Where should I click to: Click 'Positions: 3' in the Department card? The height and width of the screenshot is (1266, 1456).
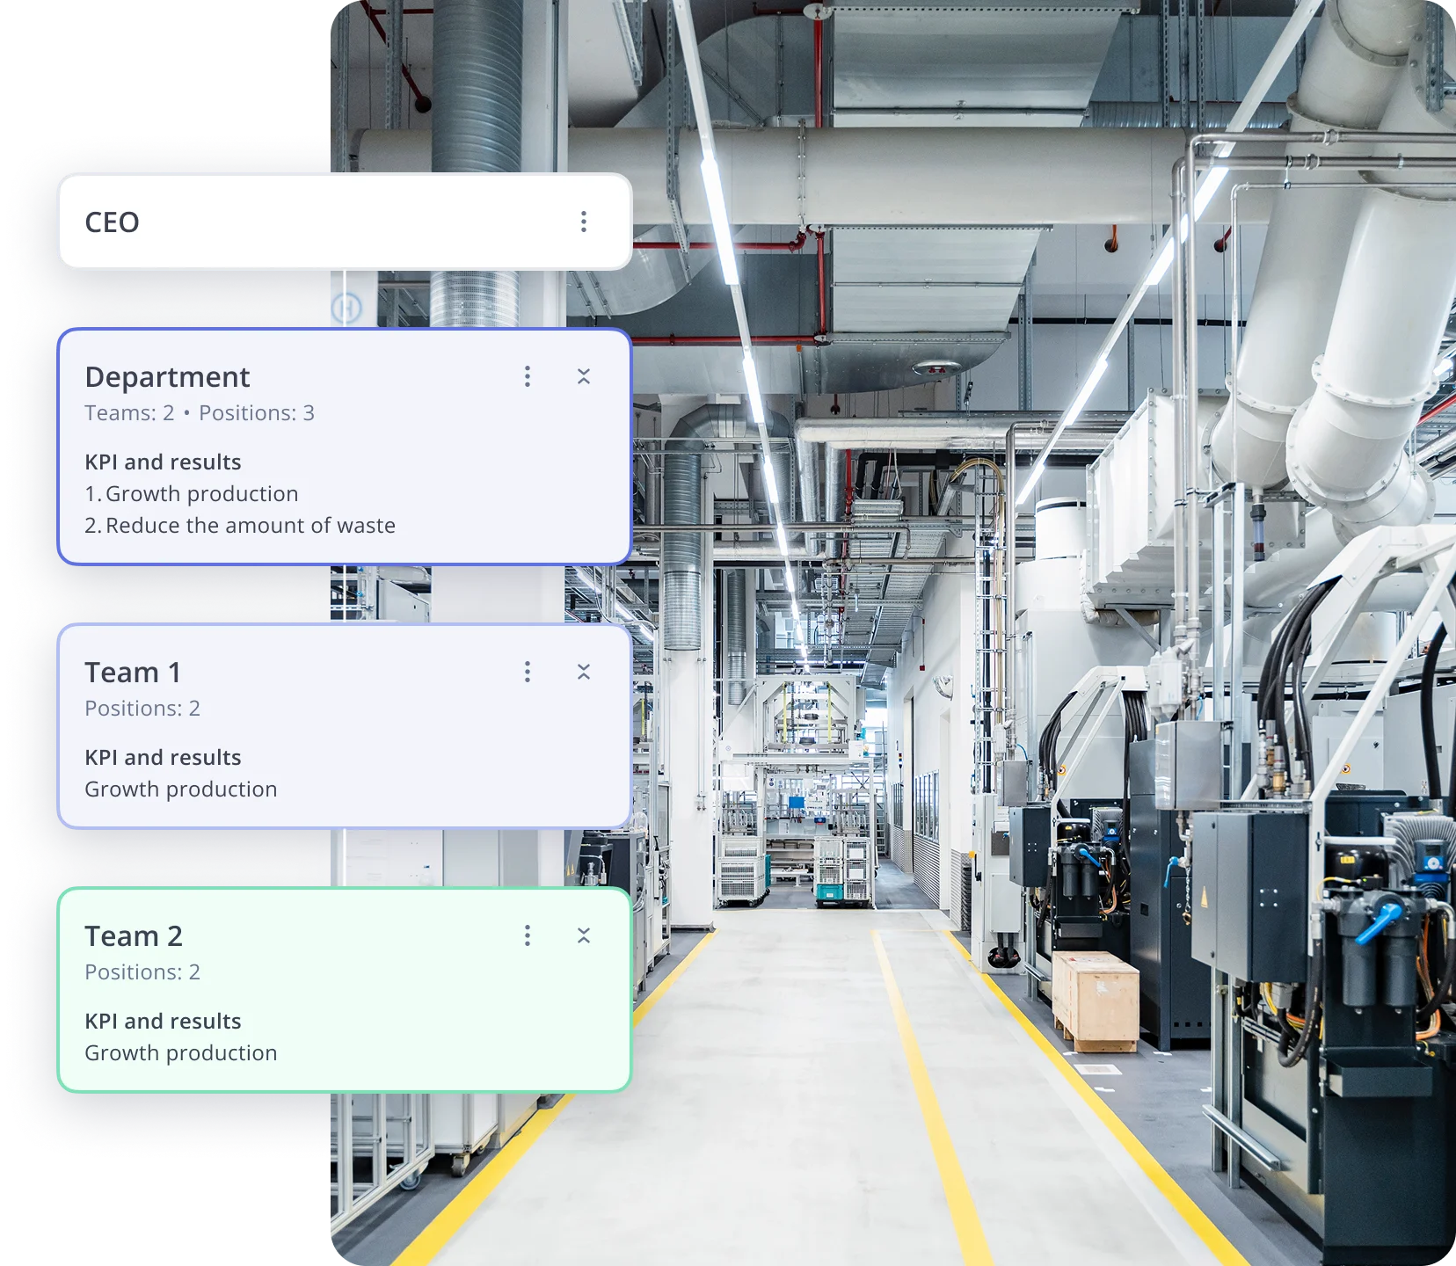tap(256, 413)
